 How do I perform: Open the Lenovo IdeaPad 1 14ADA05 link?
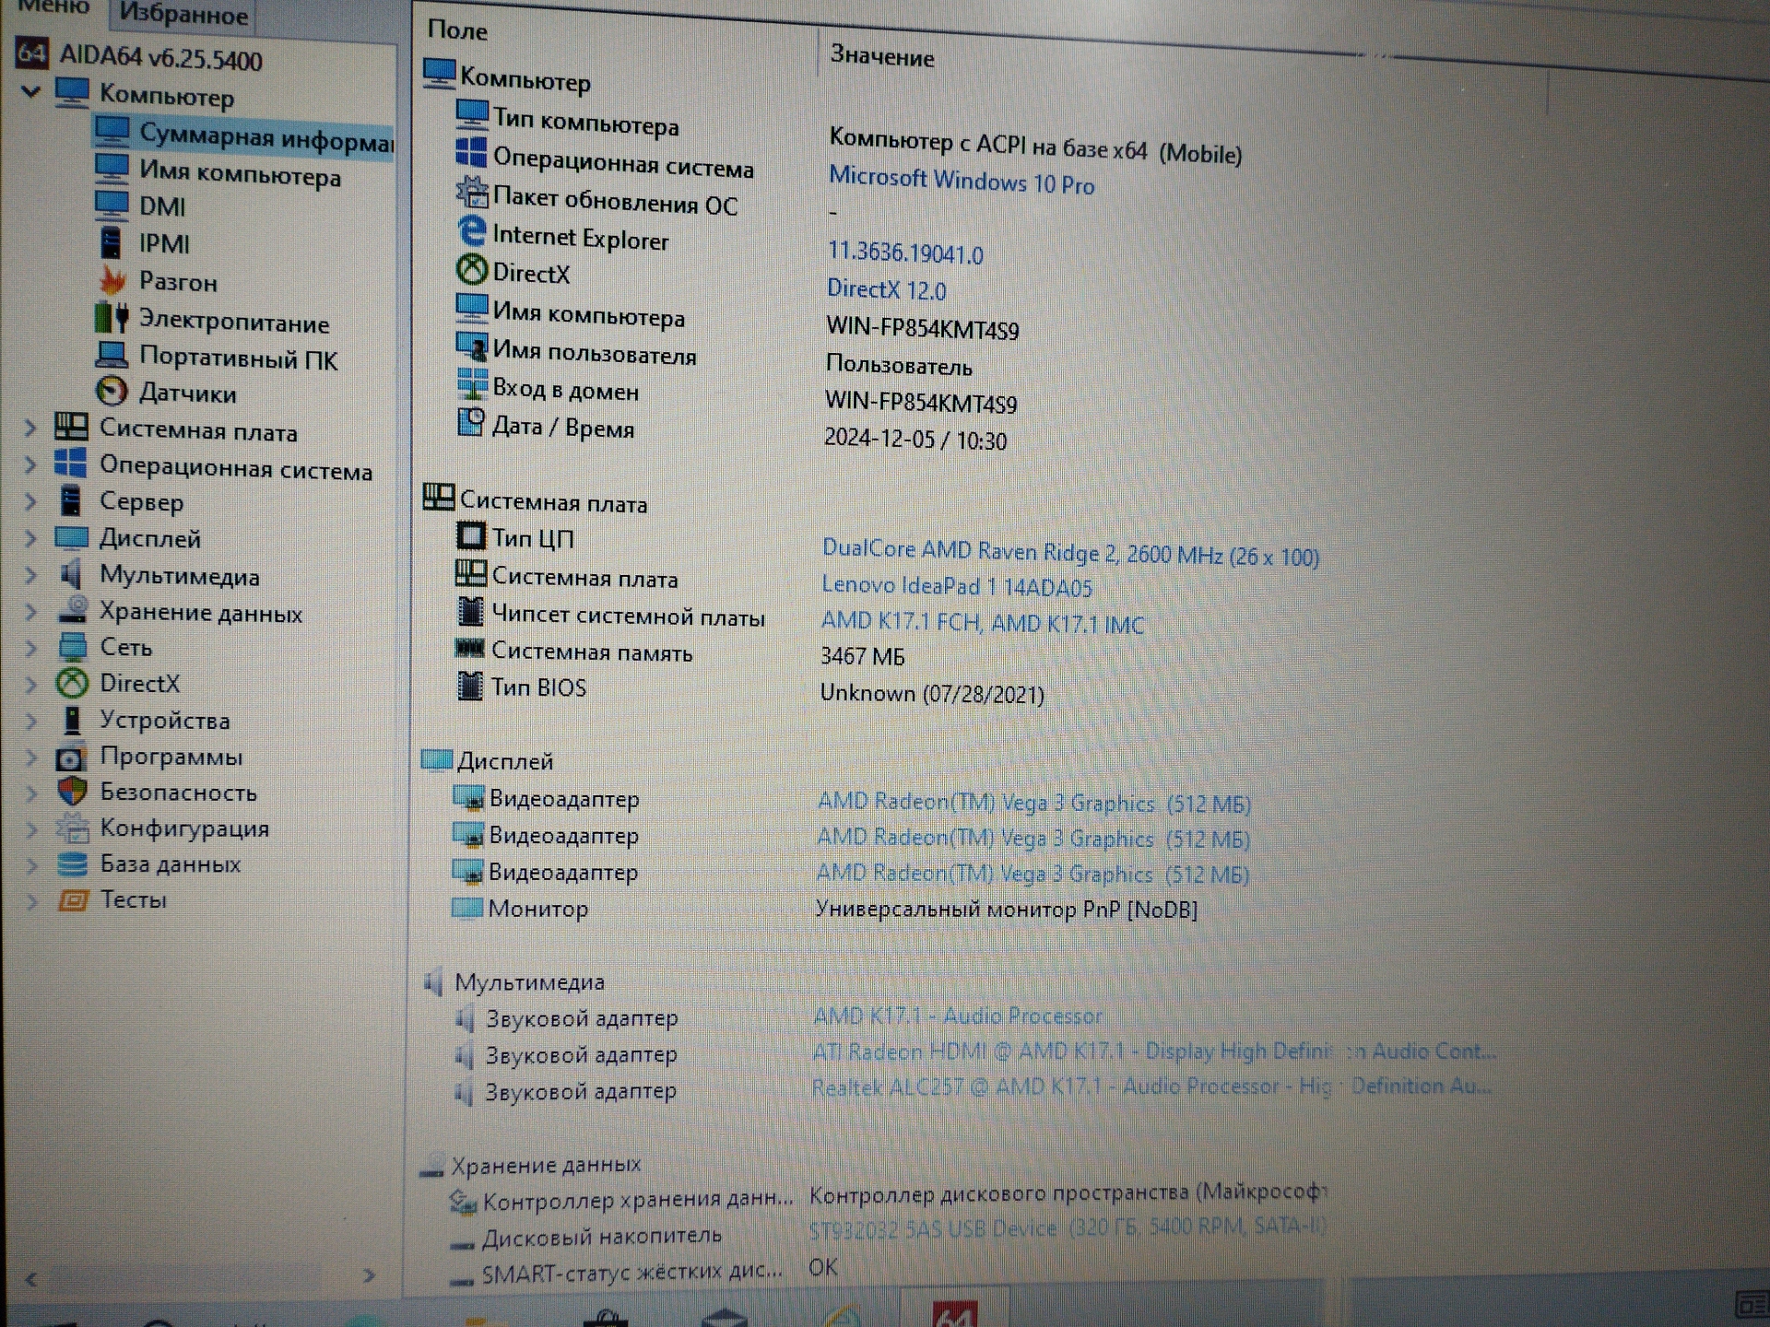point(956,586)
